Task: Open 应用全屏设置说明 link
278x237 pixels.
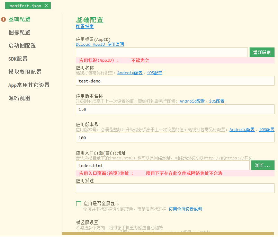Action: 185,209
